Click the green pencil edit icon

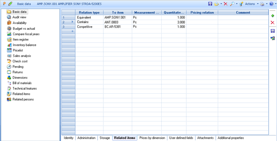pyautogui.click(x=10, y=4)
